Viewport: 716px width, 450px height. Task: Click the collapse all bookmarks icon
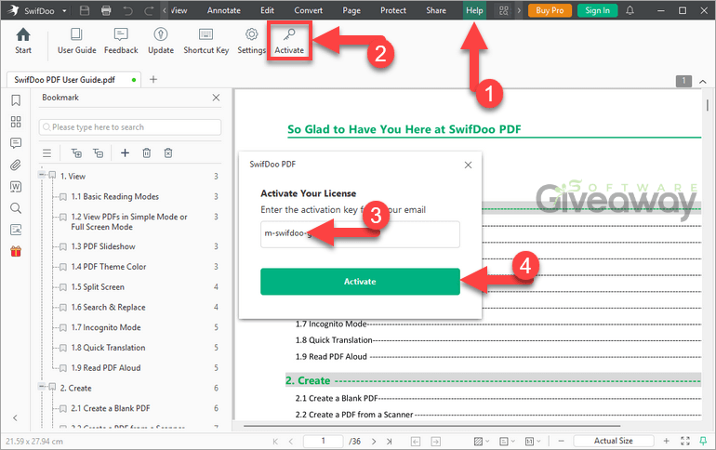coord(99,152)
